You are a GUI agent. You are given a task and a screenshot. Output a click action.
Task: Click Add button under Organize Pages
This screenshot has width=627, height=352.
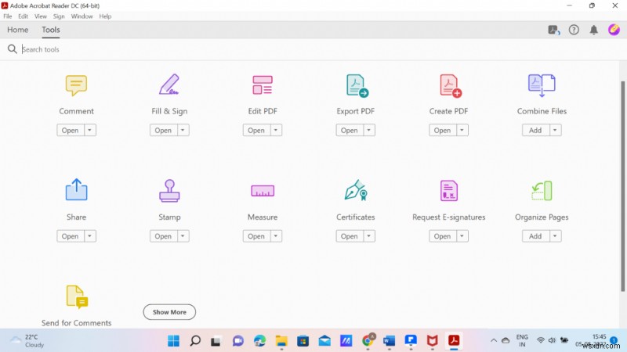click(536, 236)
